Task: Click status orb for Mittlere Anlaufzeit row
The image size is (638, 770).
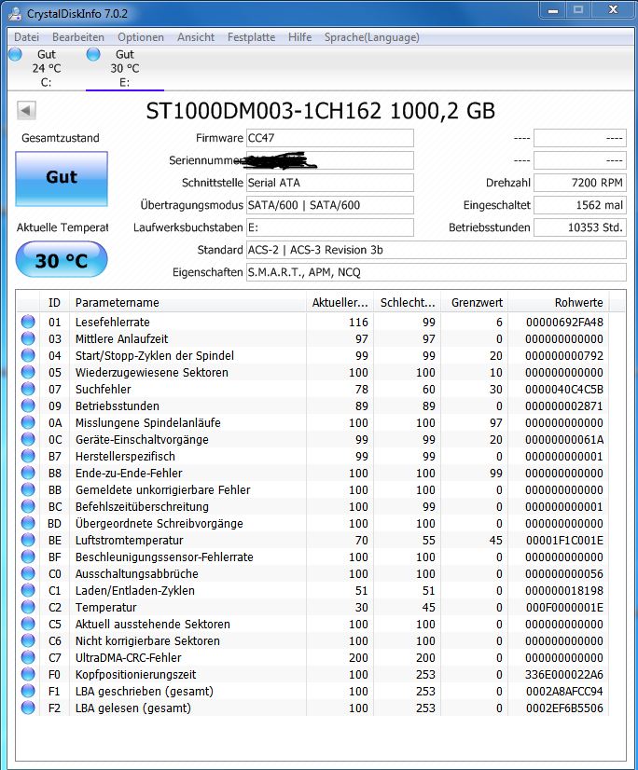Action: pyautogui.click(x=28, y=338)
